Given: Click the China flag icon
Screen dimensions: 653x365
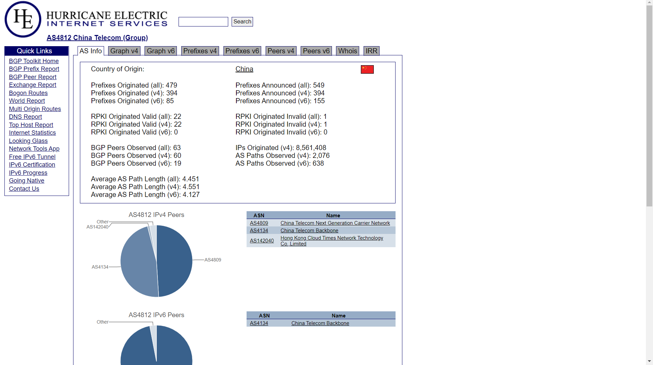Looking at the screenshot, I should (367, 69).
